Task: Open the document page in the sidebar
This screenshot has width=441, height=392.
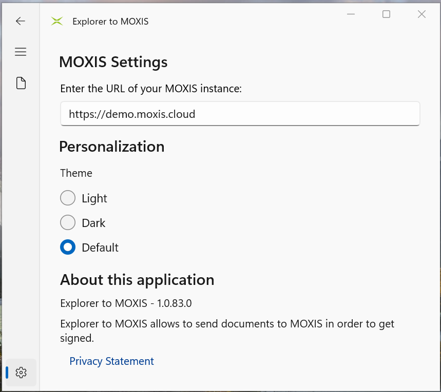Action: [21, 83]
